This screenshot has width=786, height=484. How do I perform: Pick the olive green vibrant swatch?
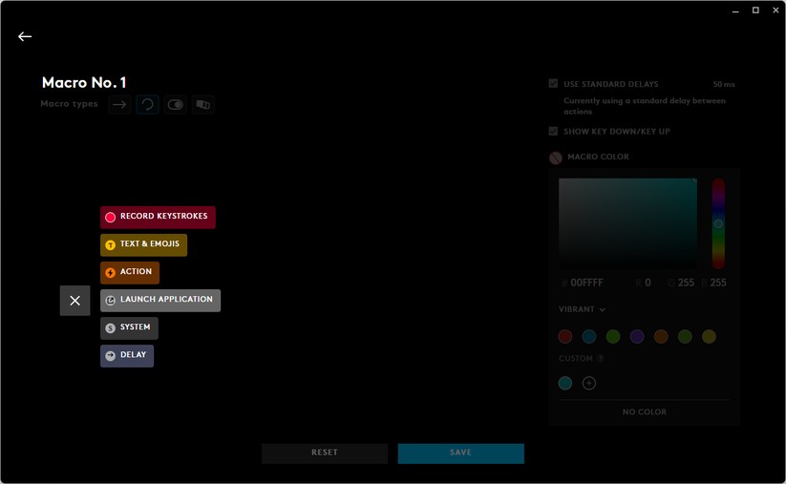[x=685, y=337]
